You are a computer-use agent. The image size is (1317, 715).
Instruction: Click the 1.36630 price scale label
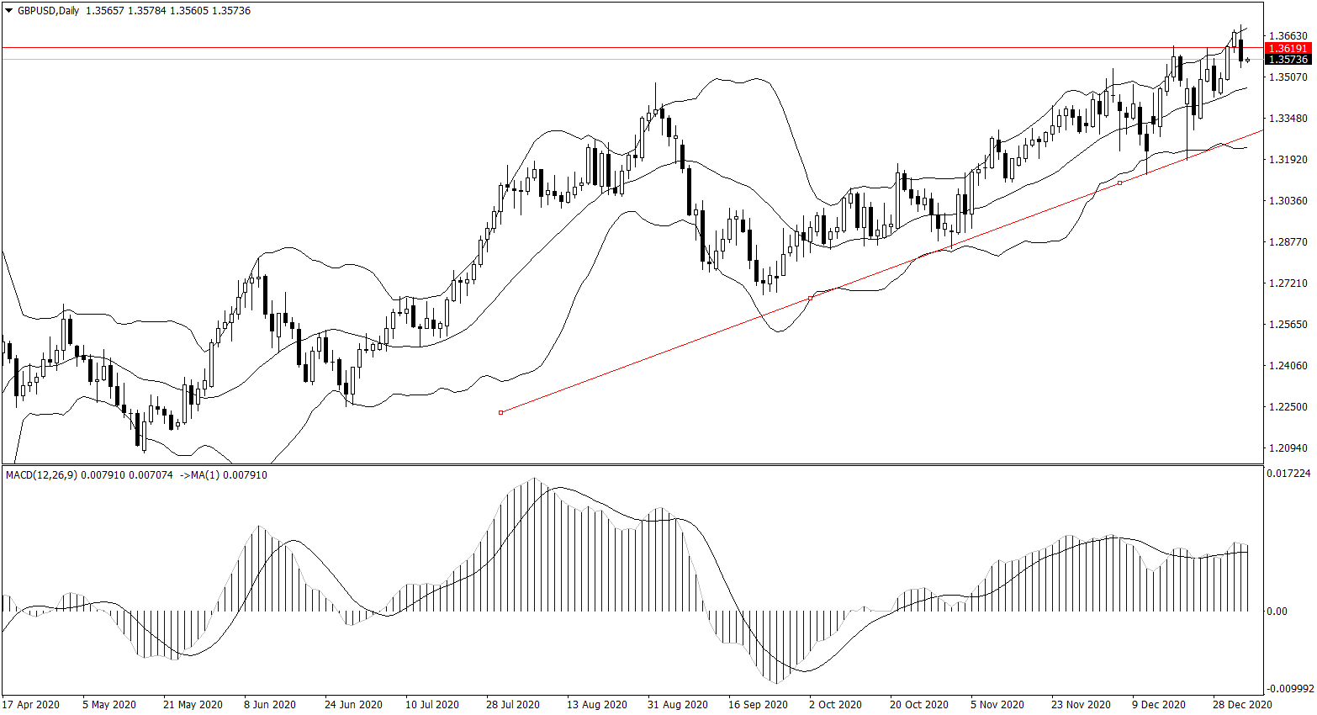click(x=1288, y=36)
